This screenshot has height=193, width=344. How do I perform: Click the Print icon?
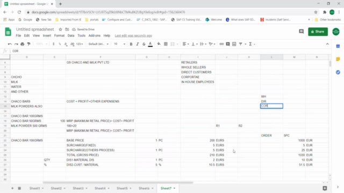[x=23, y=44]
